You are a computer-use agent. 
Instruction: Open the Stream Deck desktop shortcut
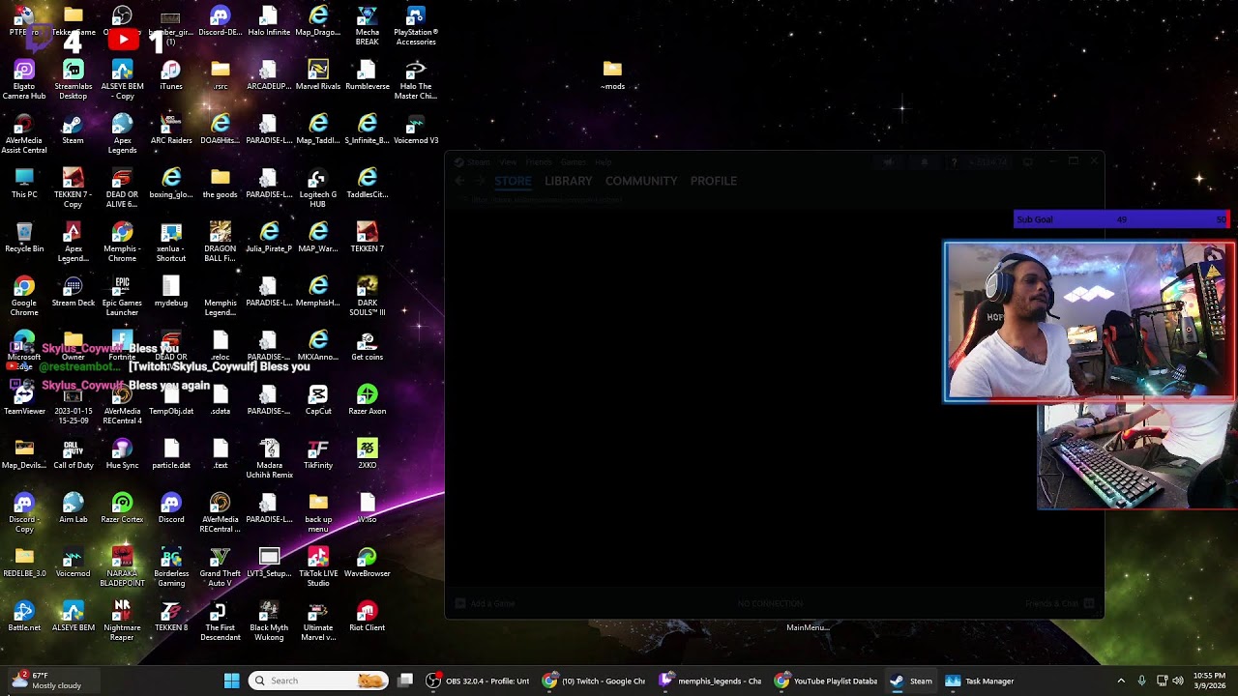[x=73, y=292]
